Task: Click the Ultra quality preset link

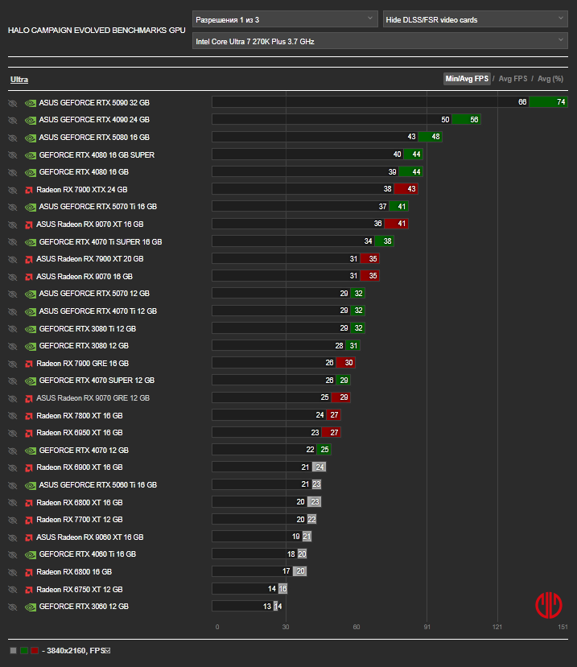Action: tap(19, 80)
